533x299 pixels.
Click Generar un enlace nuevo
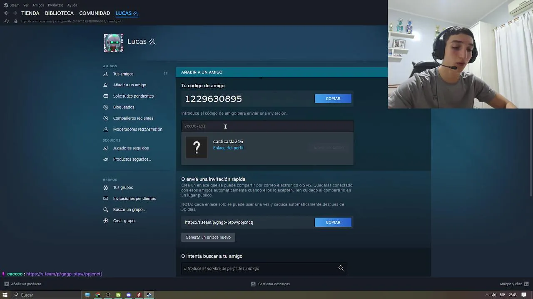click(x=208, y=237)
